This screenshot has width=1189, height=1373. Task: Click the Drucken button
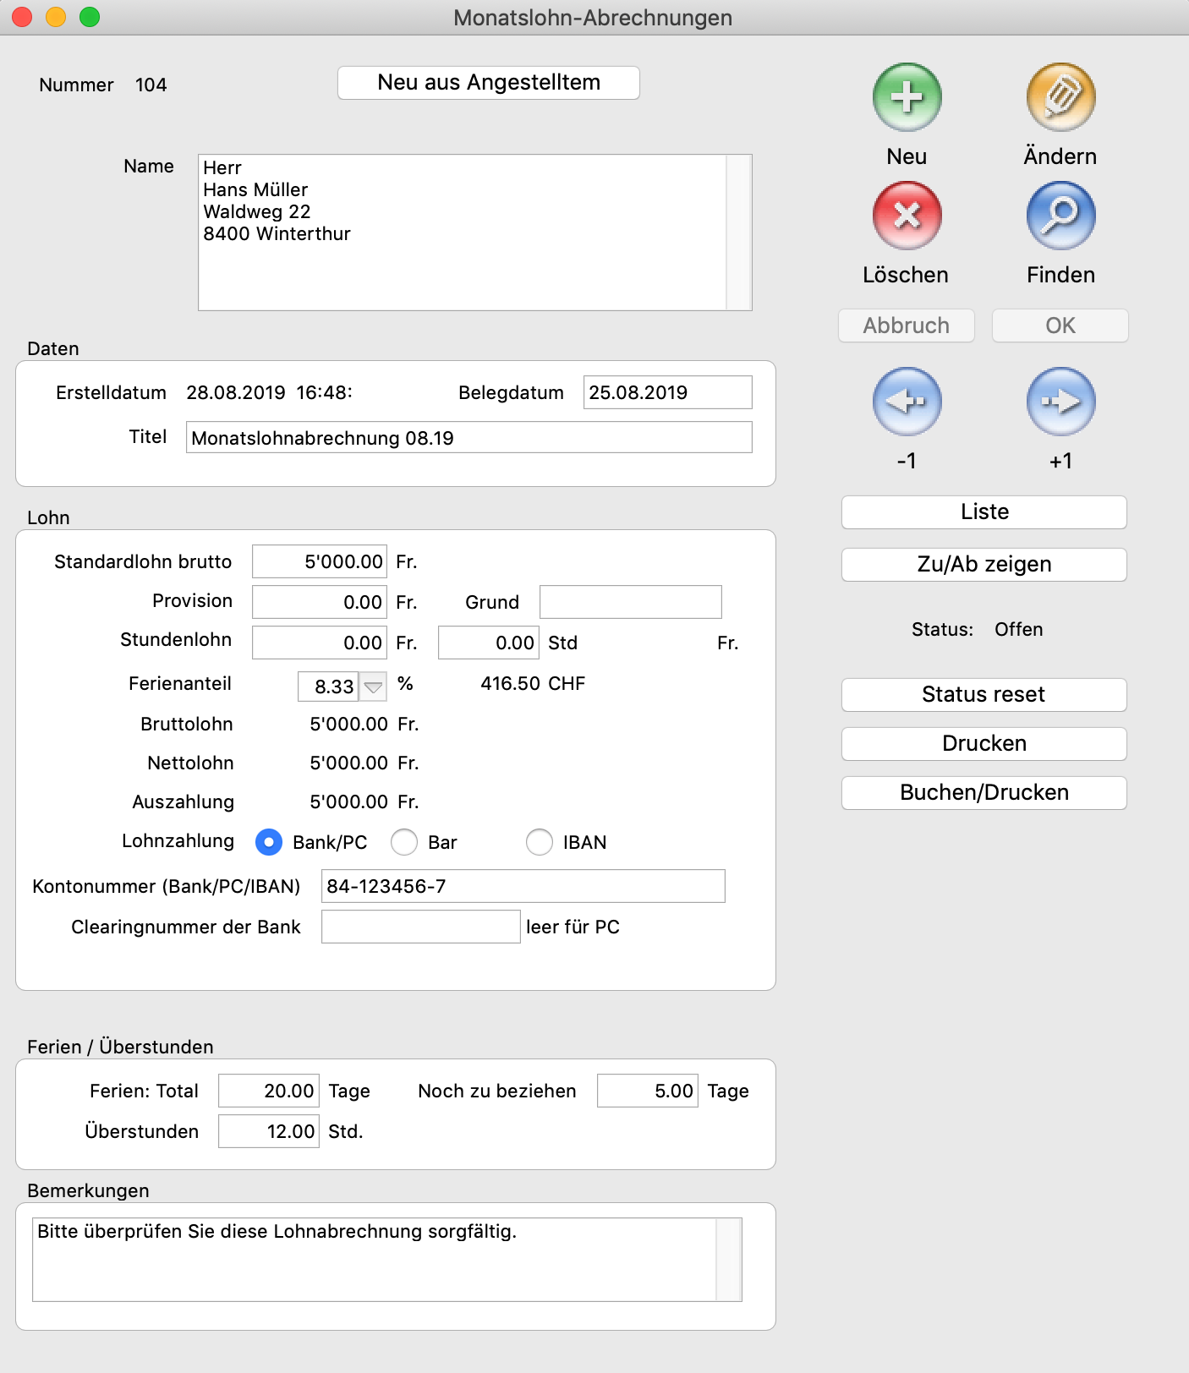point(984,744)
